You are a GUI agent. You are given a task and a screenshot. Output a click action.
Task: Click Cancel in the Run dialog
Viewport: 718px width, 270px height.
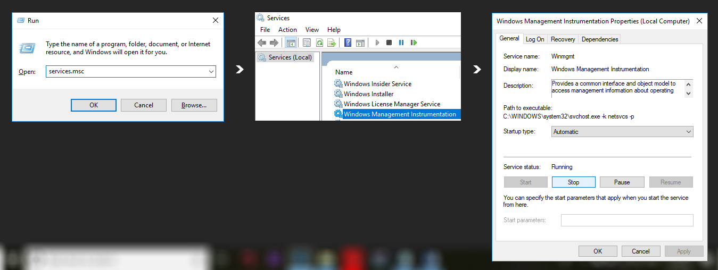pos(144,105)
